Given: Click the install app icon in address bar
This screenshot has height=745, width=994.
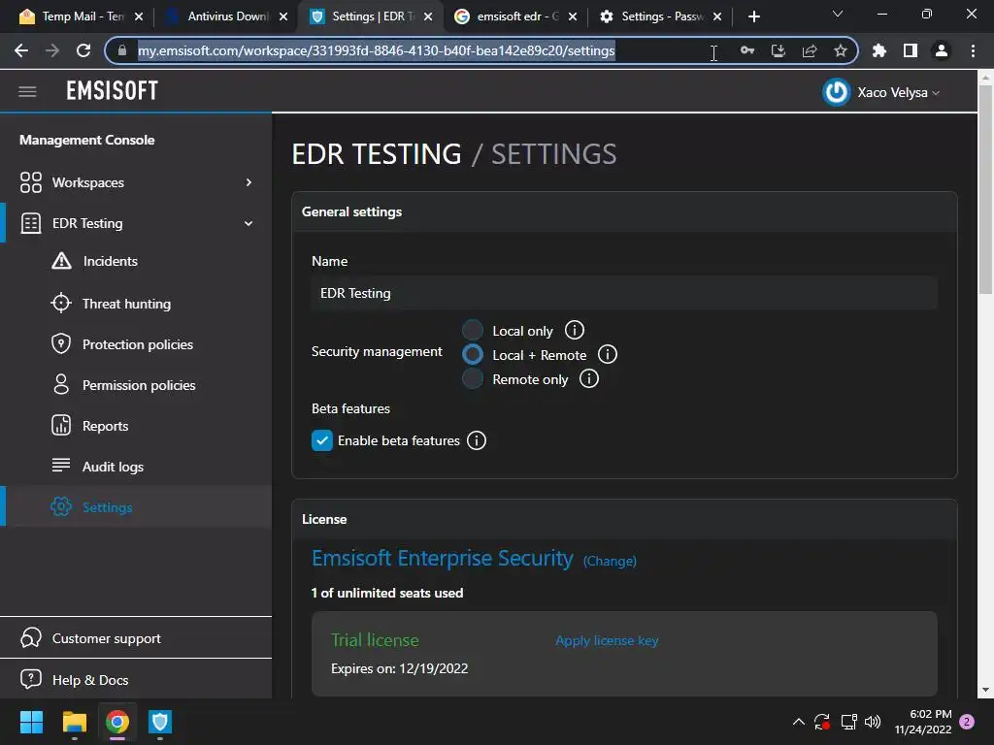Looking at the screenshot, I should [779, 50].
